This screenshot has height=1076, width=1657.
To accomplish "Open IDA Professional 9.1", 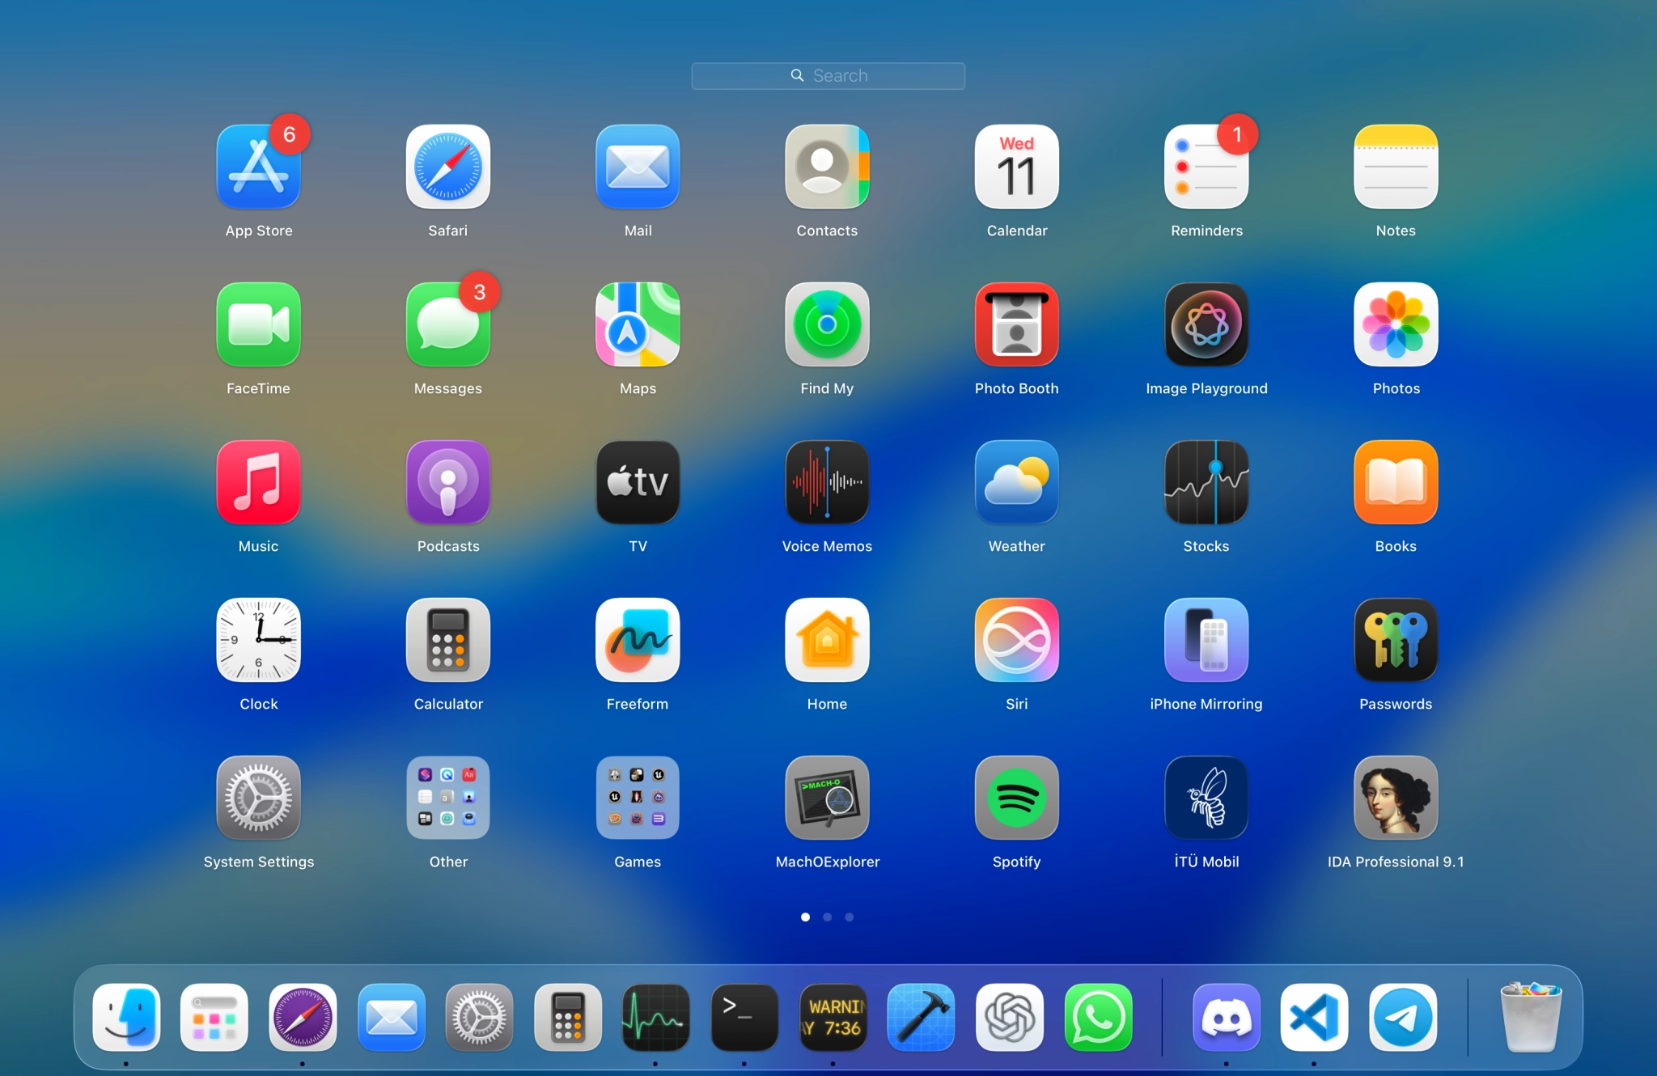I will tap(1396, 798).
